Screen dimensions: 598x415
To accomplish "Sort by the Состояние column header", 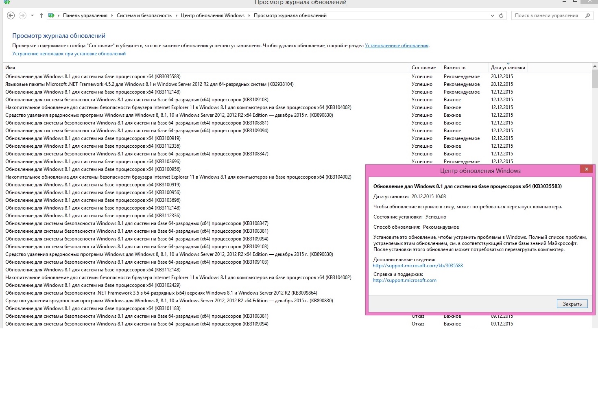I will coord(425,68).
